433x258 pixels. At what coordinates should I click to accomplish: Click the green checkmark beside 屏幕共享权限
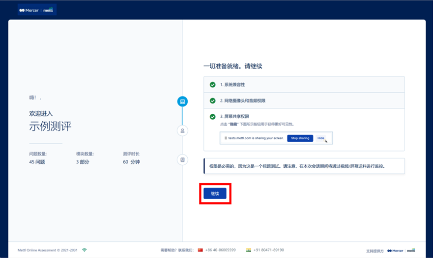pyautogui.click(x=212, y=117)
